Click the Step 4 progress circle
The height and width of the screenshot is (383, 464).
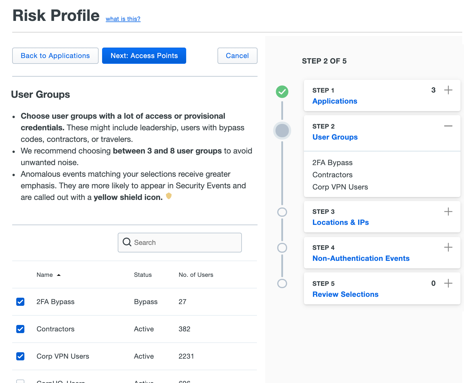point(282,248)
